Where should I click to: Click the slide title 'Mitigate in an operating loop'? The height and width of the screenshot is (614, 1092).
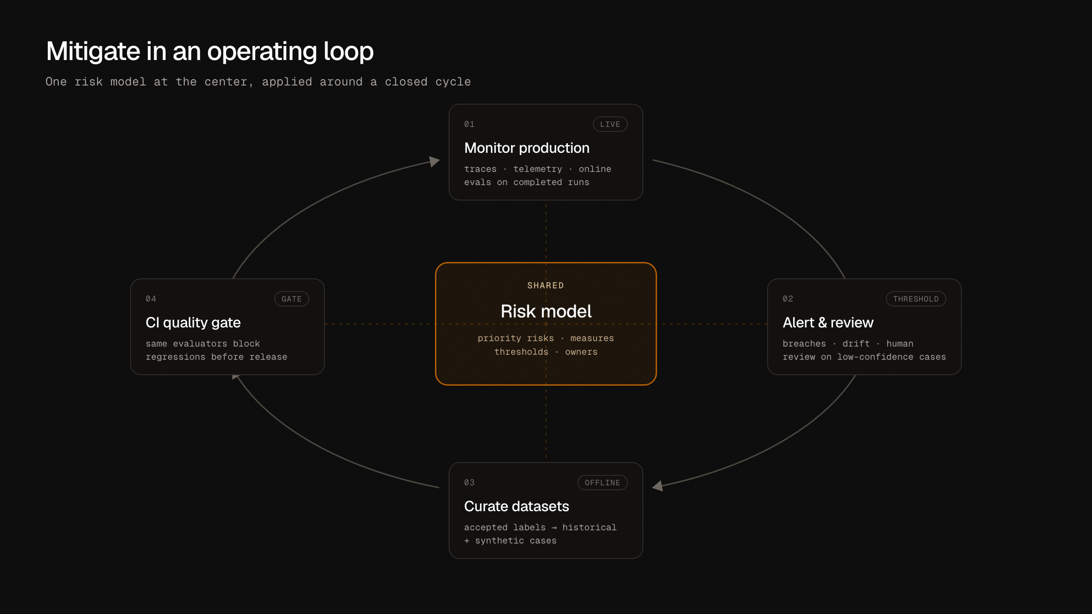click(210, 51)
